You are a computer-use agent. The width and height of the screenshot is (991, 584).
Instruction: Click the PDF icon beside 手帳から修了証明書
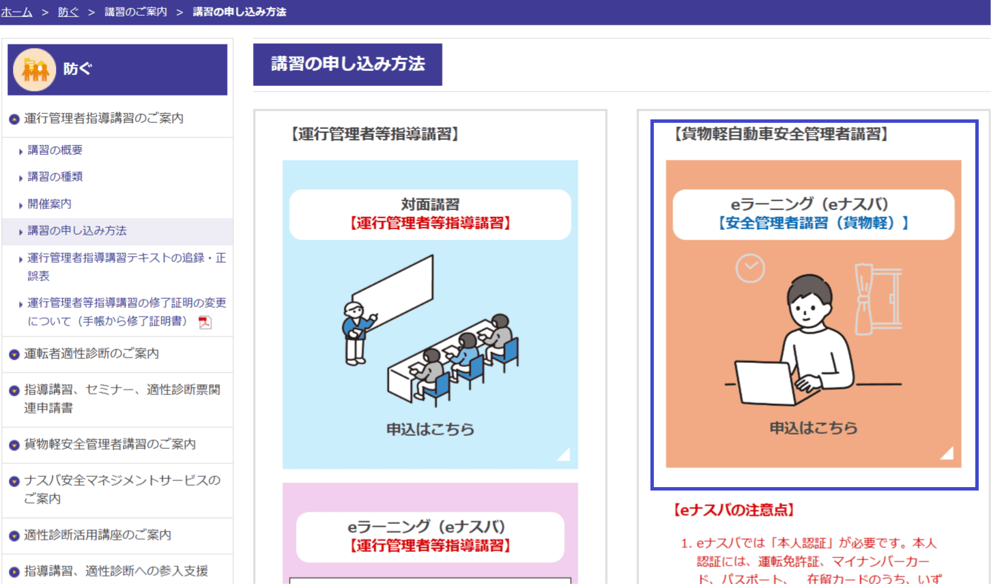click(205, 322)
